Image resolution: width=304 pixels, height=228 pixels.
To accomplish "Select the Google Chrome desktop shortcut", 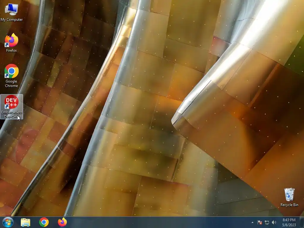I will (x=12, y=76).
